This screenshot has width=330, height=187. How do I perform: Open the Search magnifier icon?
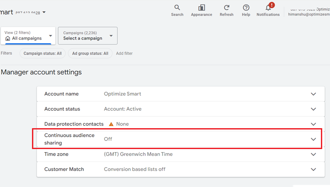[177, 8]
